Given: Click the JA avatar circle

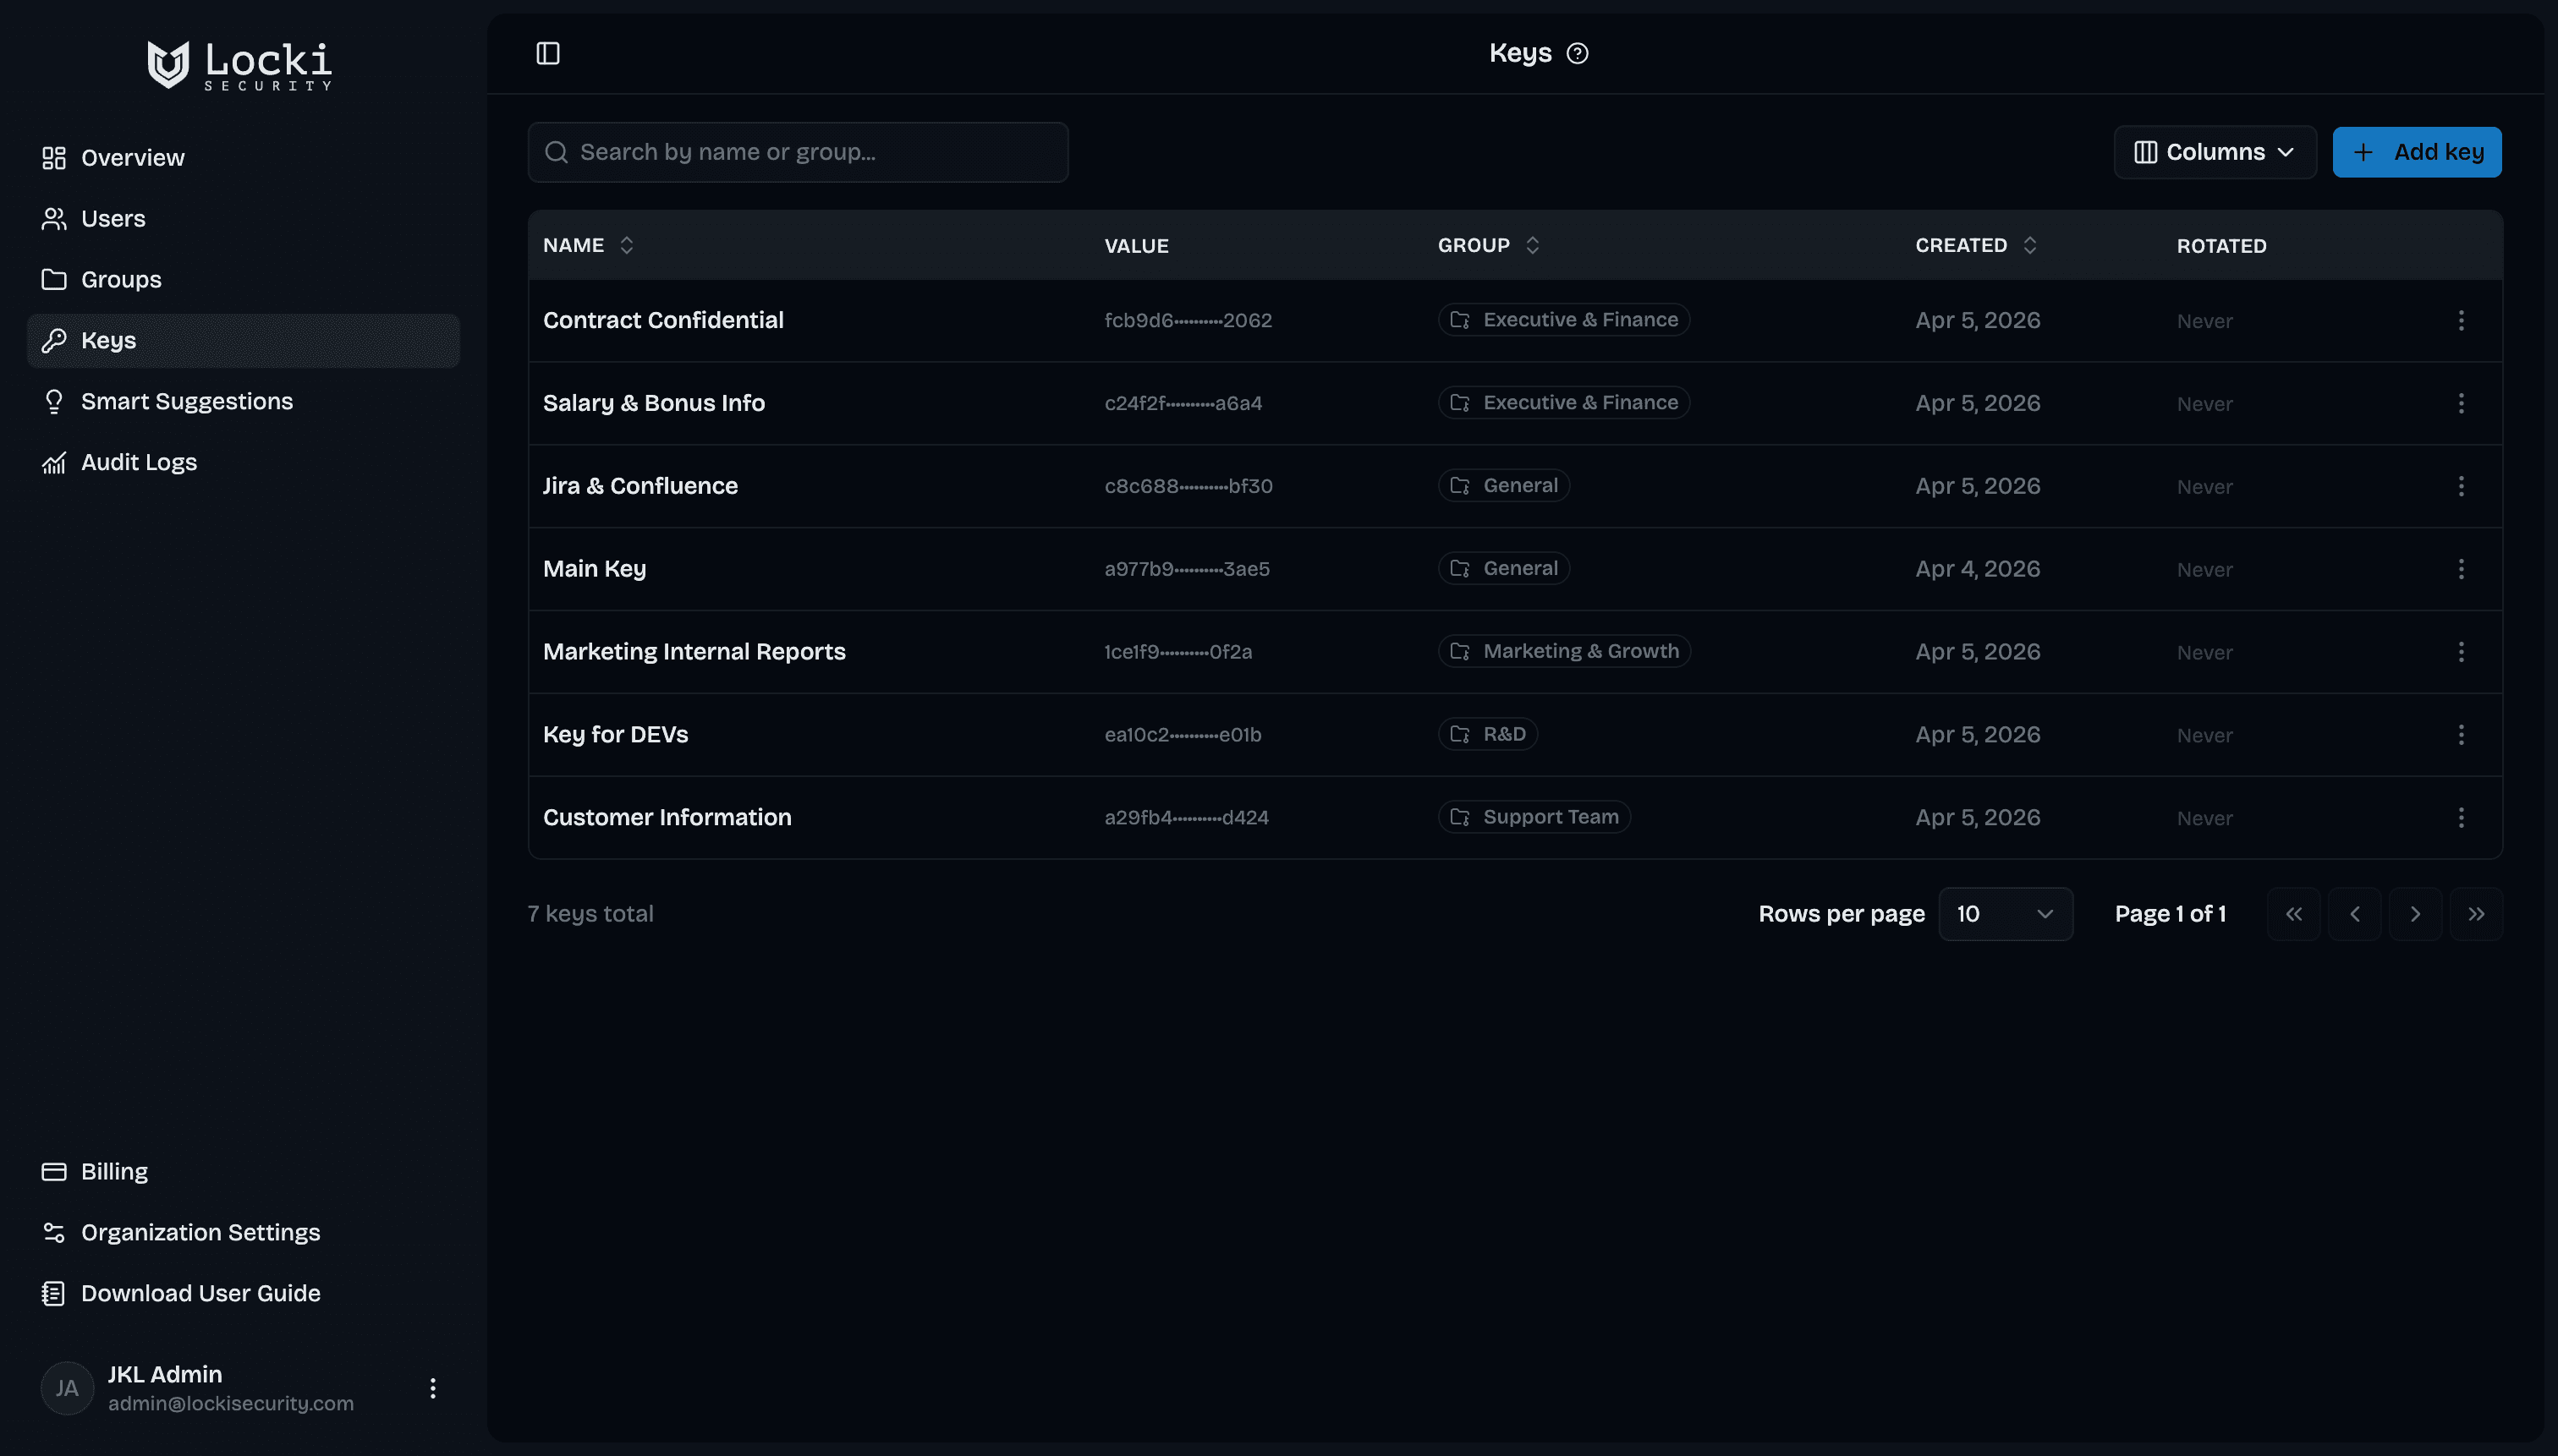Looking at the screenshot, I should click(x=67, y=1388).
